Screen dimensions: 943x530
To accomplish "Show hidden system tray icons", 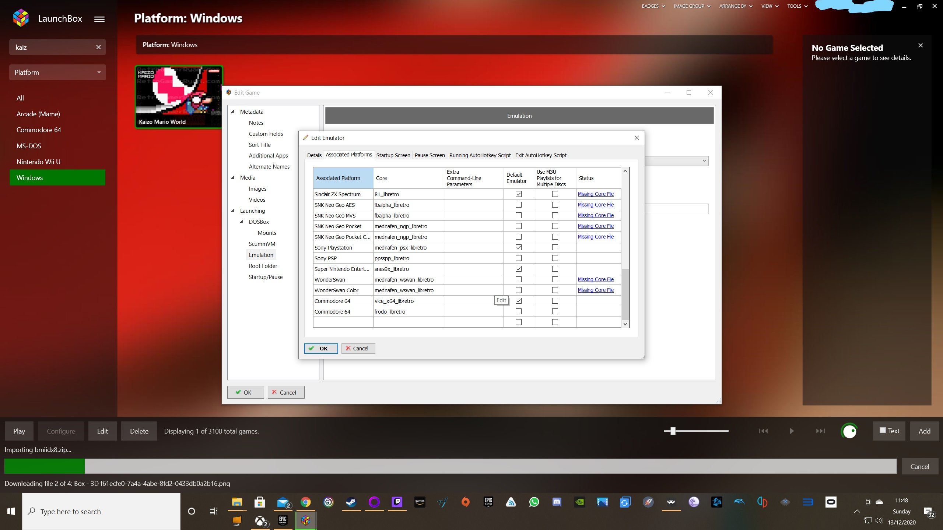I will (x=857, y=511).
